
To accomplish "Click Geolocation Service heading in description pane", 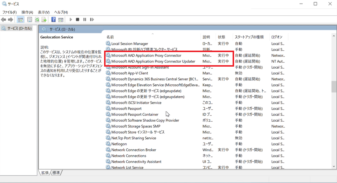I will coord(57,37).
